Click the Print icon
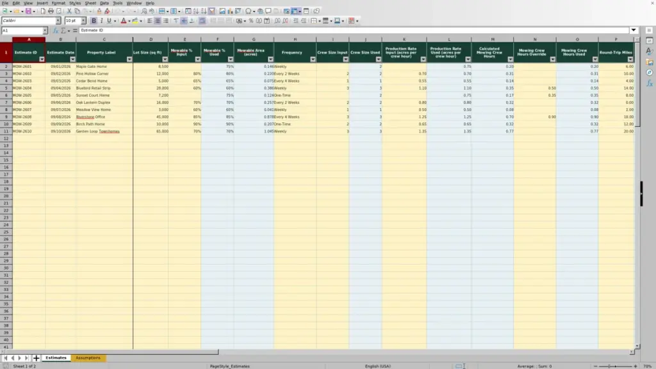 [51, 11]
